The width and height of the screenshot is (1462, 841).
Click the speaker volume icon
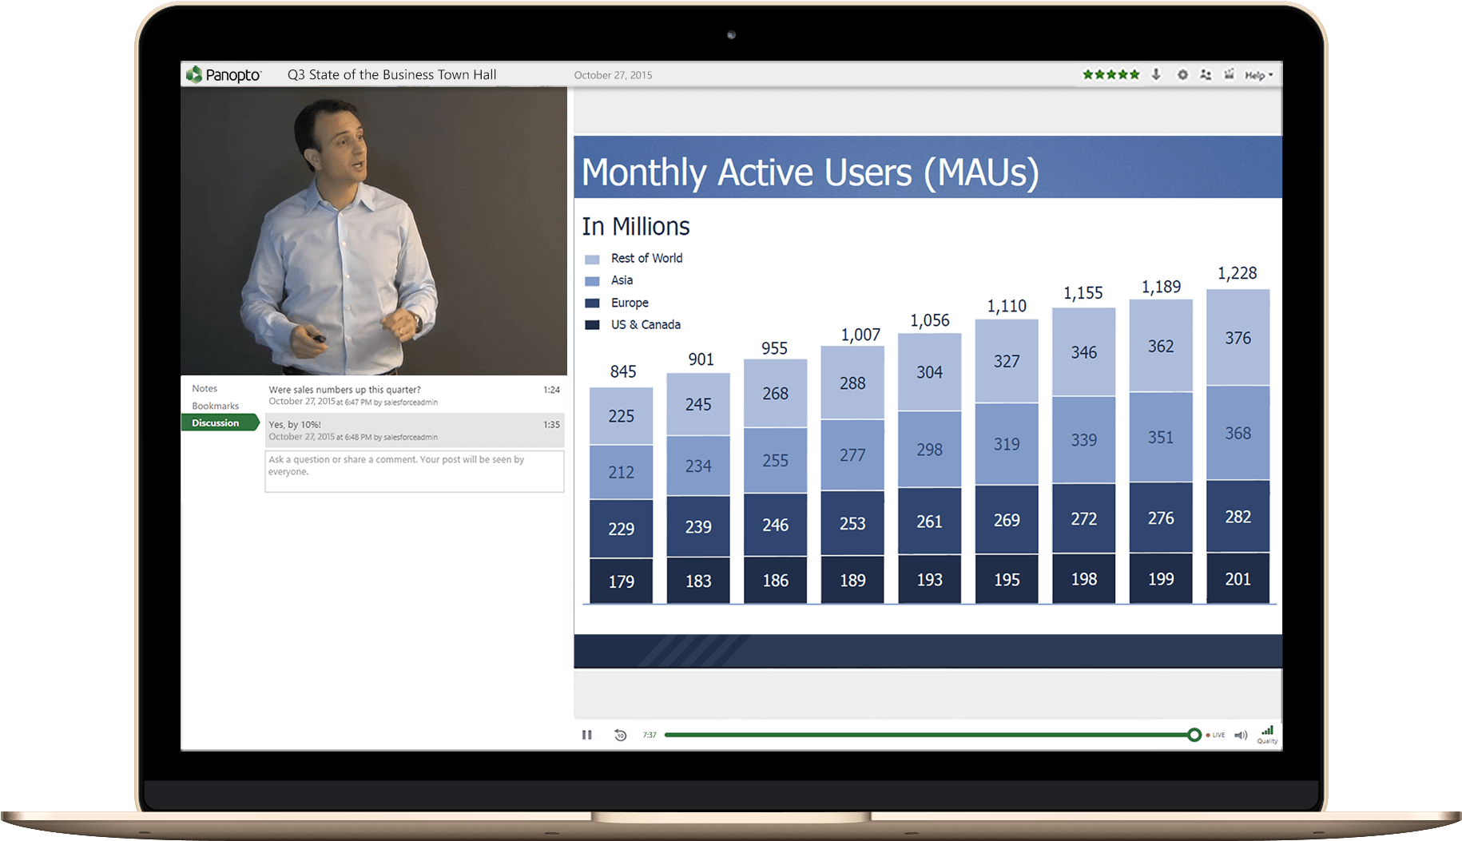pos(1241,735)
